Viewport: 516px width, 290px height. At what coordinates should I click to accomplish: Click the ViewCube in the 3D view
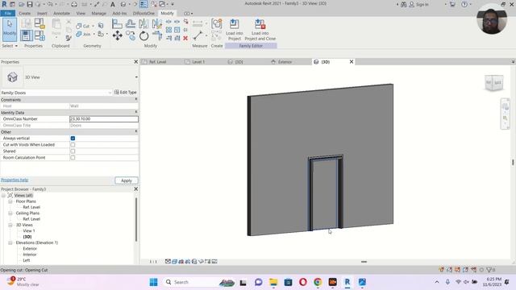[x=493, y=83]
